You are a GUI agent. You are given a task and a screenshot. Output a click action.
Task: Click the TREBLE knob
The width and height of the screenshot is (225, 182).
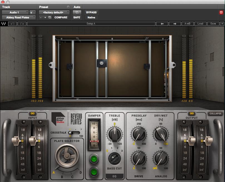click(115, 134)
